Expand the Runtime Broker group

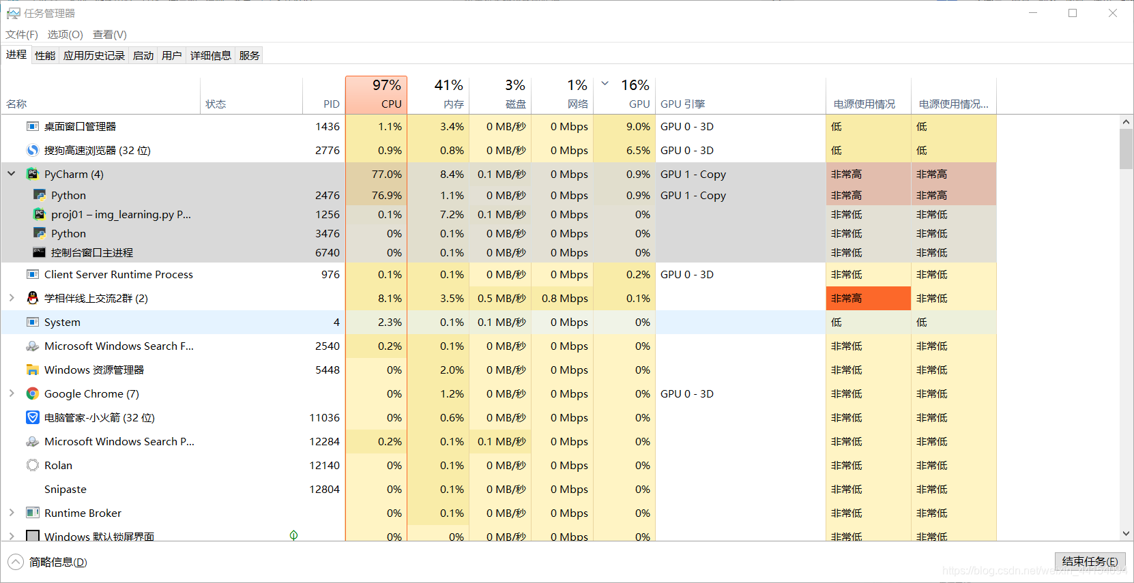(x=12, y=513)
